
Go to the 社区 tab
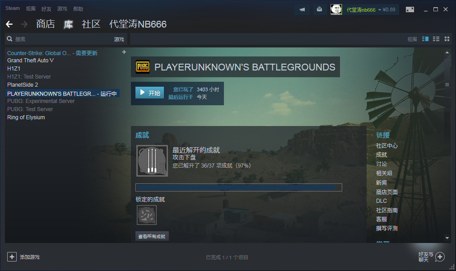[91, 24]
